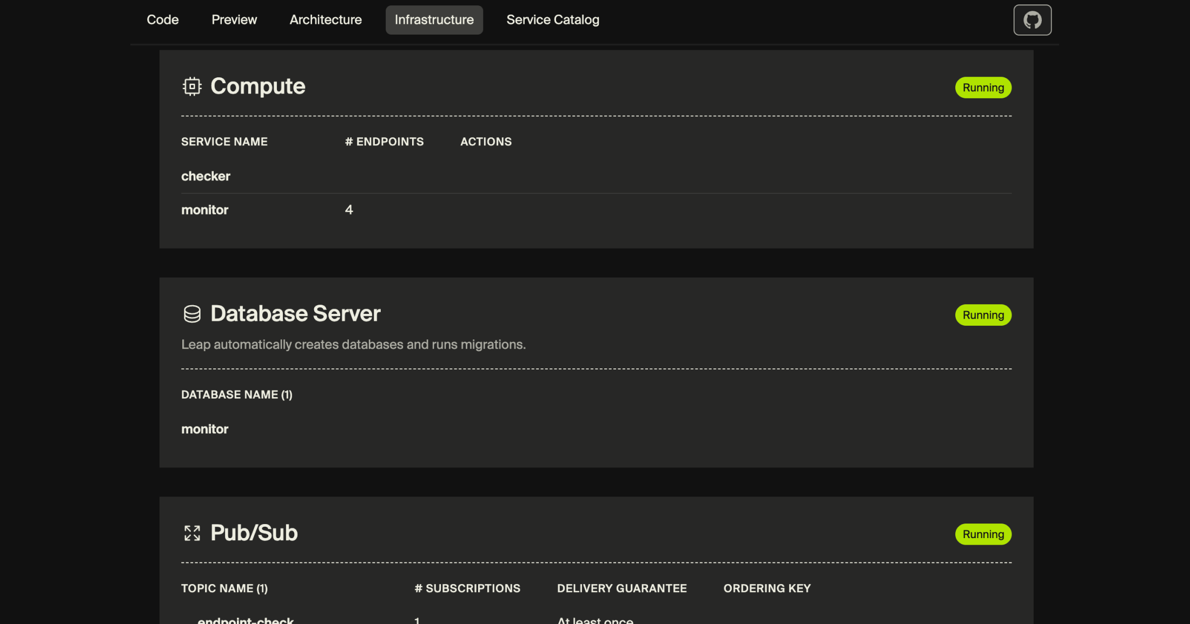Image resolution: width=1190 pixels, height=624 pixels.
Task: Click the DELIVERY GUARANTEE column header
Action: click(x=622, y=588)
